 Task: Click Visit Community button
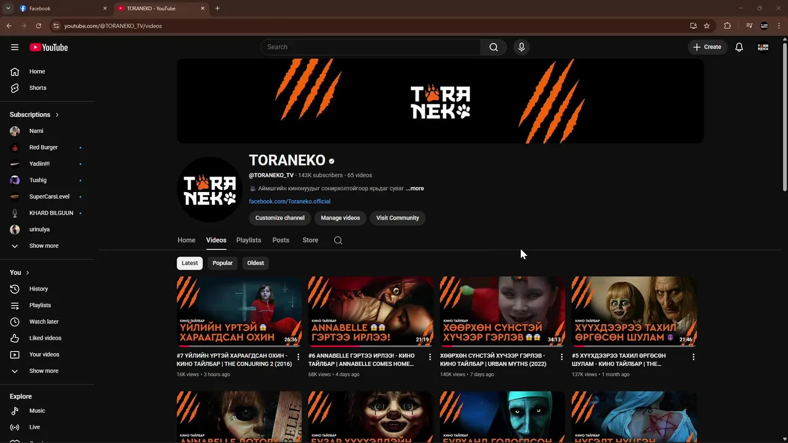pos(398,218)
